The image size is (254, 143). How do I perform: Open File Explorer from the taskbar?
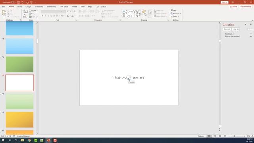tap(23, 140)
